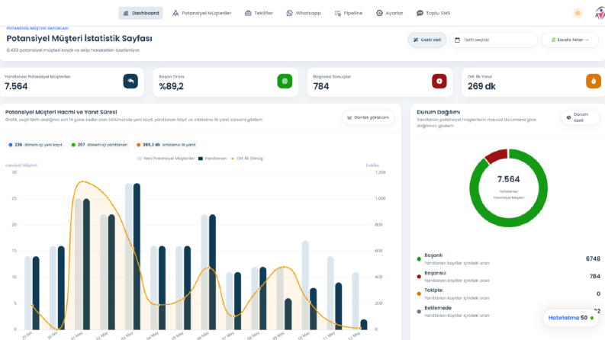Viewport: 605px width, 340px height.
Task: Click the 269 dk response time value
Action: point(481,86)
